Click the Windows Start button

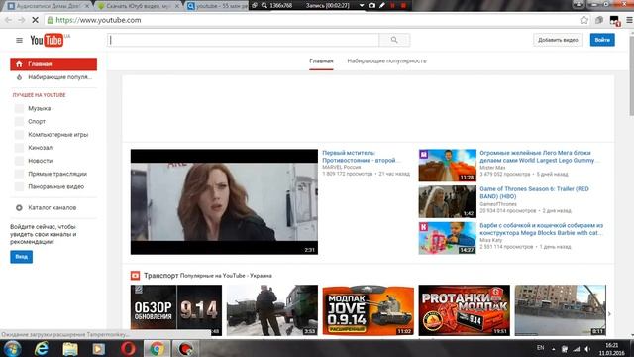tap(12, 348)
